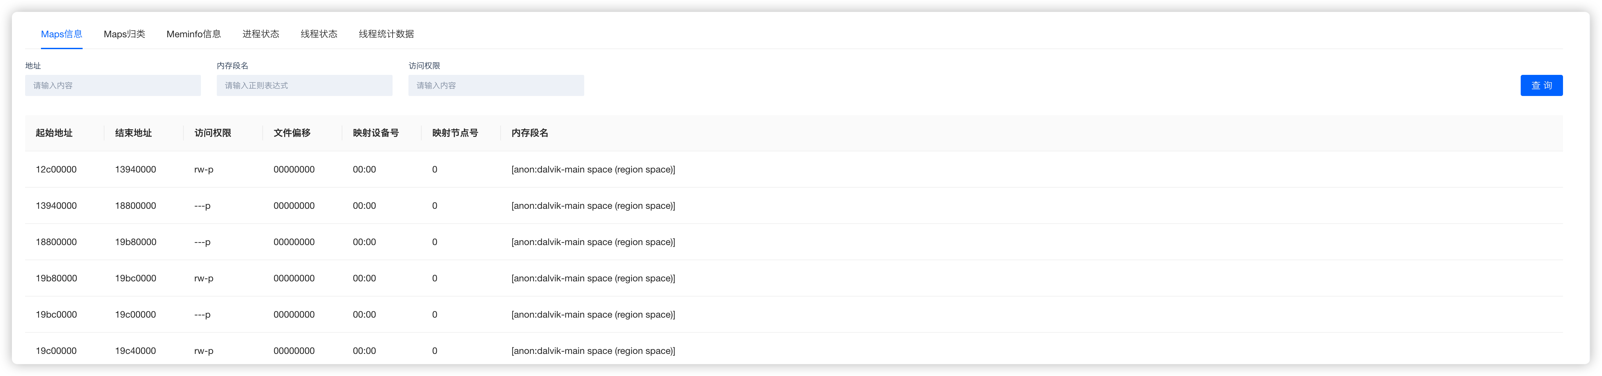Open the 线程统计数据 tab

coord(386,34)
